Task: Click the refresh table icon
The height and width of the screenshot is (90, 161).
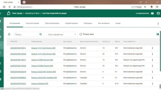Action: 9,34
